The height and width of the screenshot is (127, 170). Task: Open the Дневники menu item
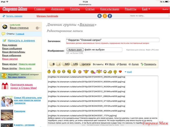58,9
